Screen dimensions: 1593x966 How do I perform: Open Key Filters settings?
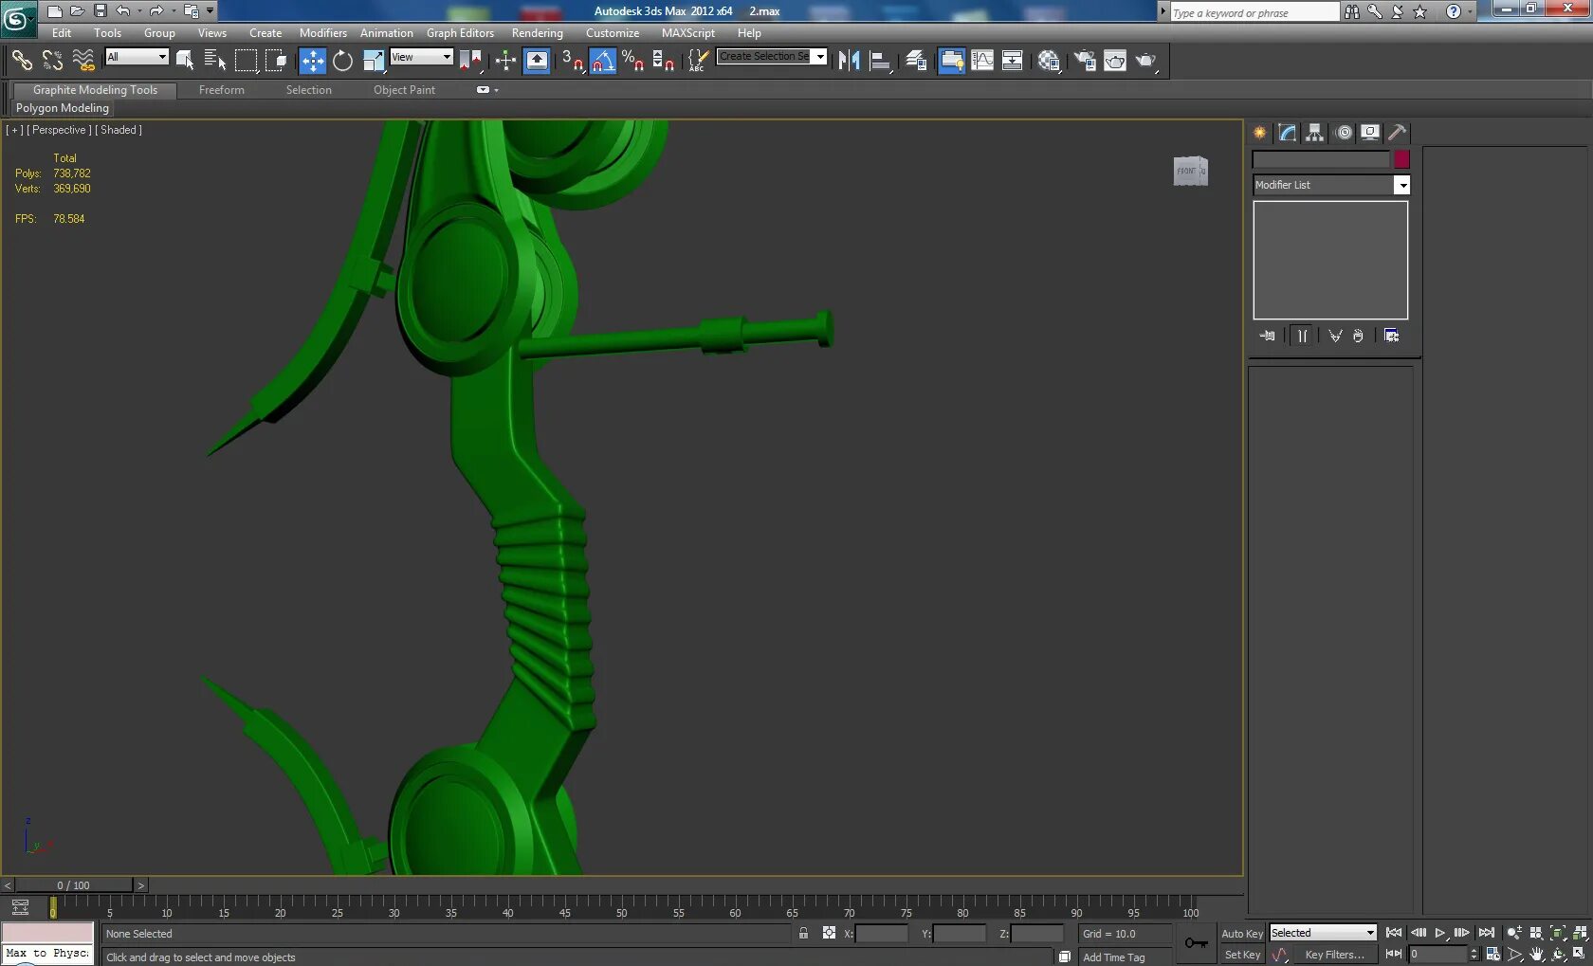pyautogui.click(x=1336, y=955)
